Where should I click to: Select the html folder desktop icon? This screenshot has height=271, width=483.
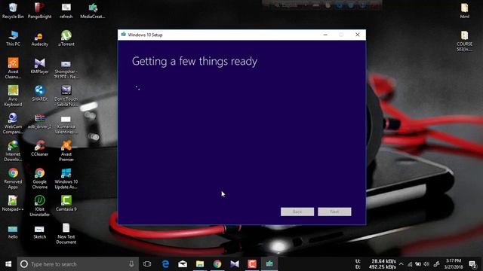[x=465, y=11]
